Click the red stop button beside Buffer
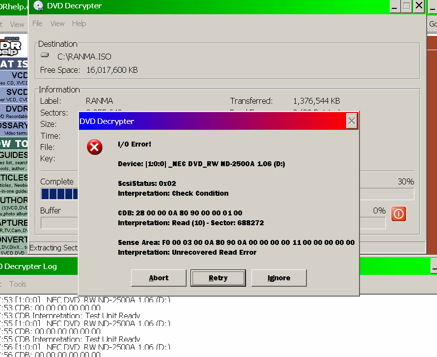The image size is (437, 357). [x=399, y=214]
